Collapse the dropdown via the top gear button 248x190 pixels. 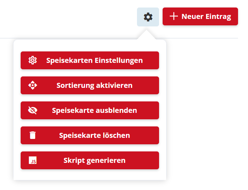(x=148, y=17)
